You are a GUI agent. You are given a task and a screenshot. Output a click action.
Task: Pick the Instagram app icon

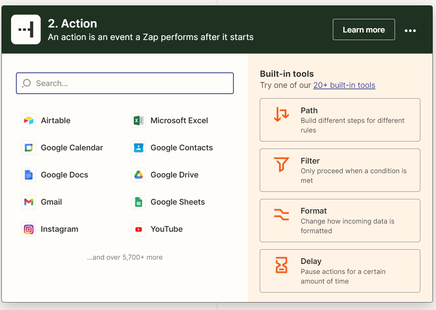tap(29, 229)
